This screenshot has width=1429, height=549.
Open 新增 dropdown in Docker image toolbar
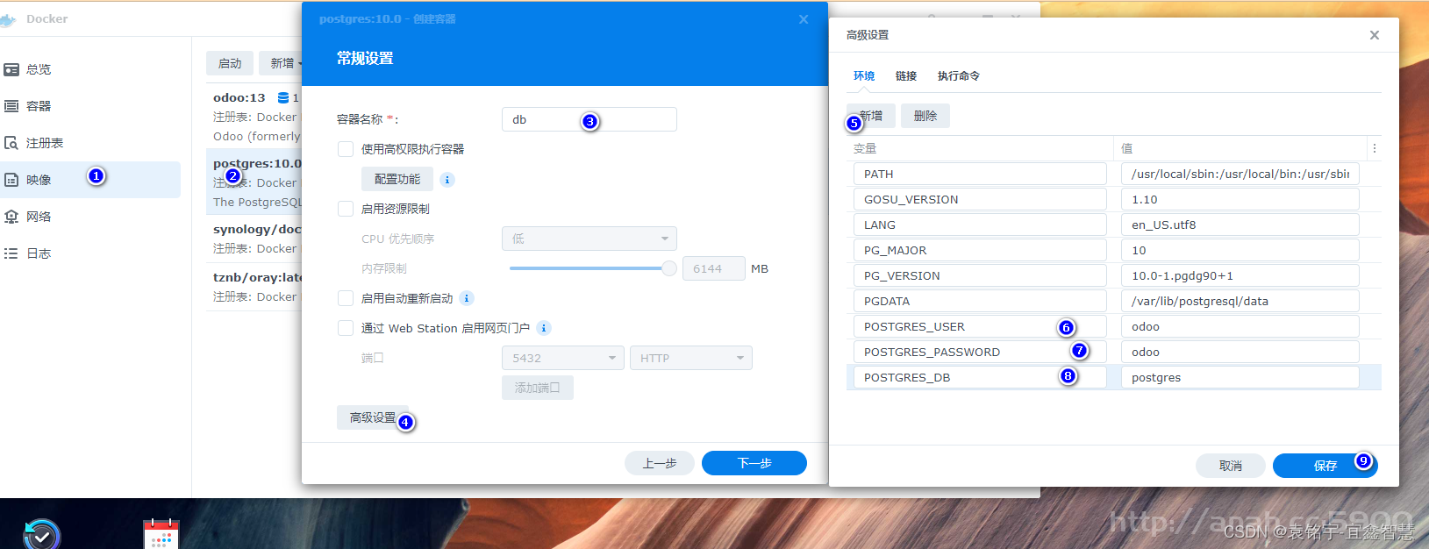[x=282, y=63]
